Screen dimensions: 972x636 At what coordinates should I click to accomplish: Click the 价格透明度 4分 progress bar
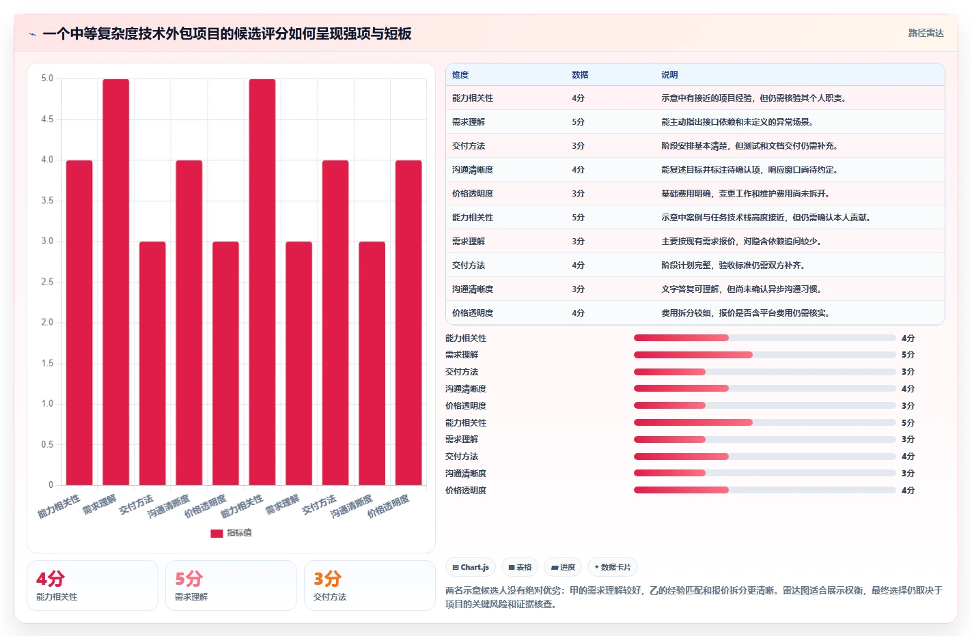[764, 490]
